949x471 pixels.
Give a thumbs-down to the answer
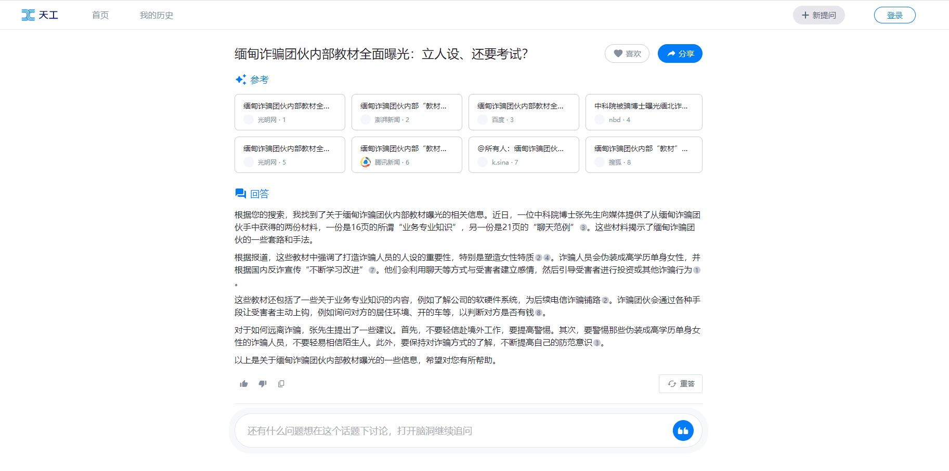[263, 384]
